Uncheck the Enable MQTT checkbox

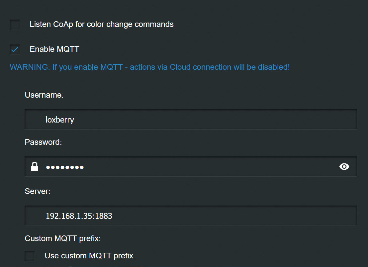15,49
